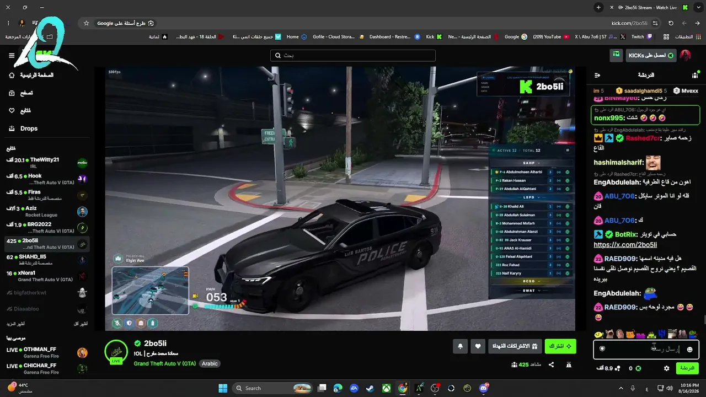Bookmark this page with the star icon
The height and width of the screenshot is (397, 706).
pos(86,23)
